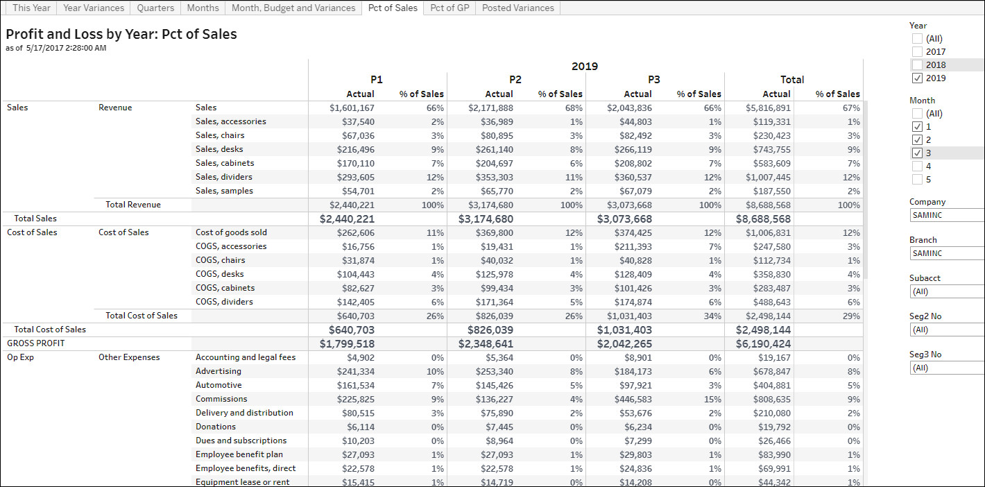
Task: Select the 'Other Expenses' subgroup label
Action: (129, 357)
